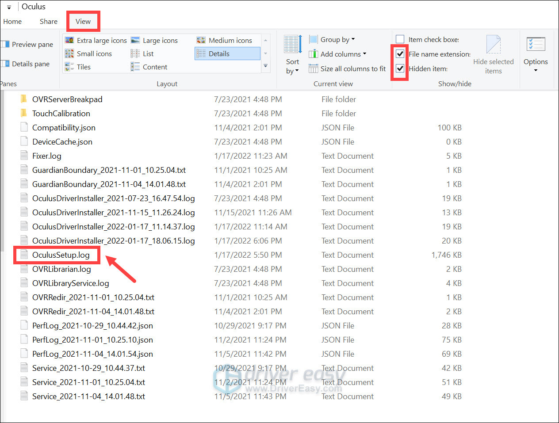
Task: Open the Options dropdown arrow
Action: pyautogui.click(x=536, y=71)
